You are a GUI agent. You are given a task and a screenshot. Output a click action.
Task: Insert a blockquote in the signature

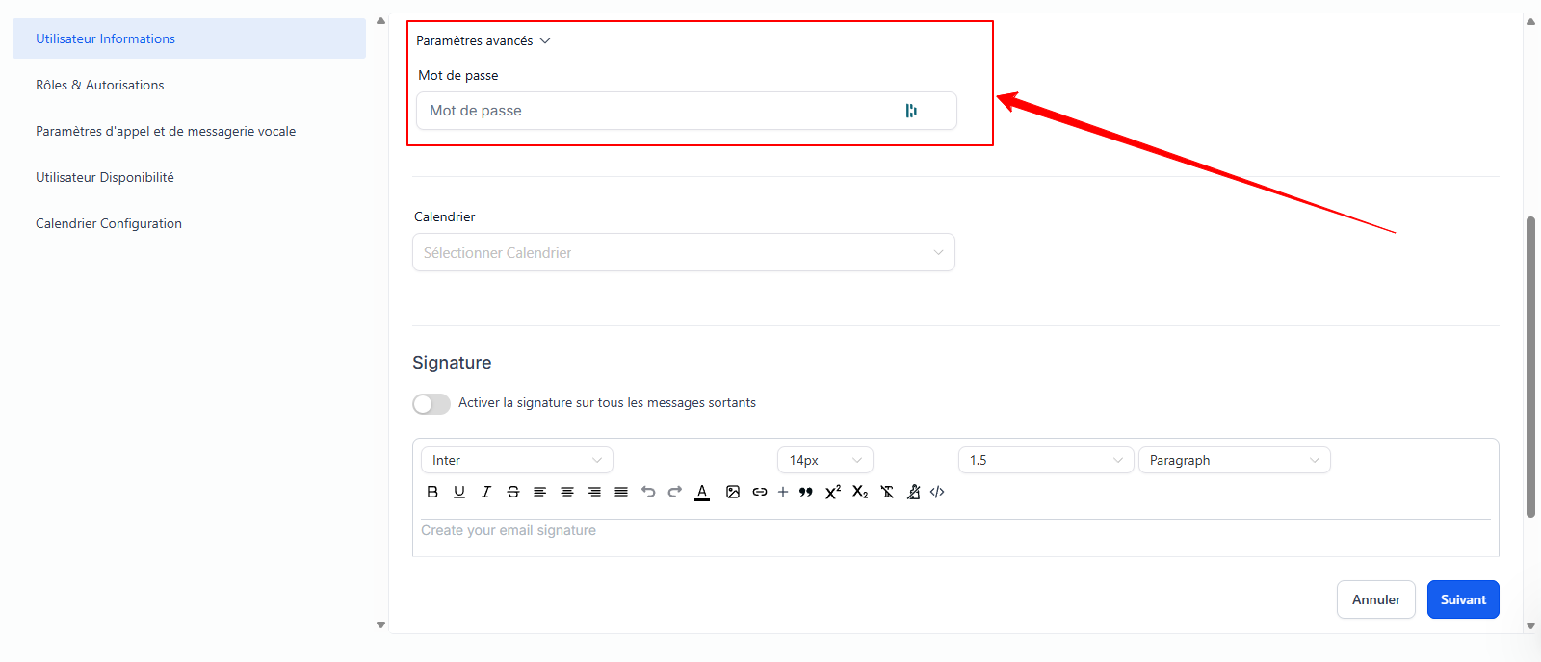(x=806, y=492)
